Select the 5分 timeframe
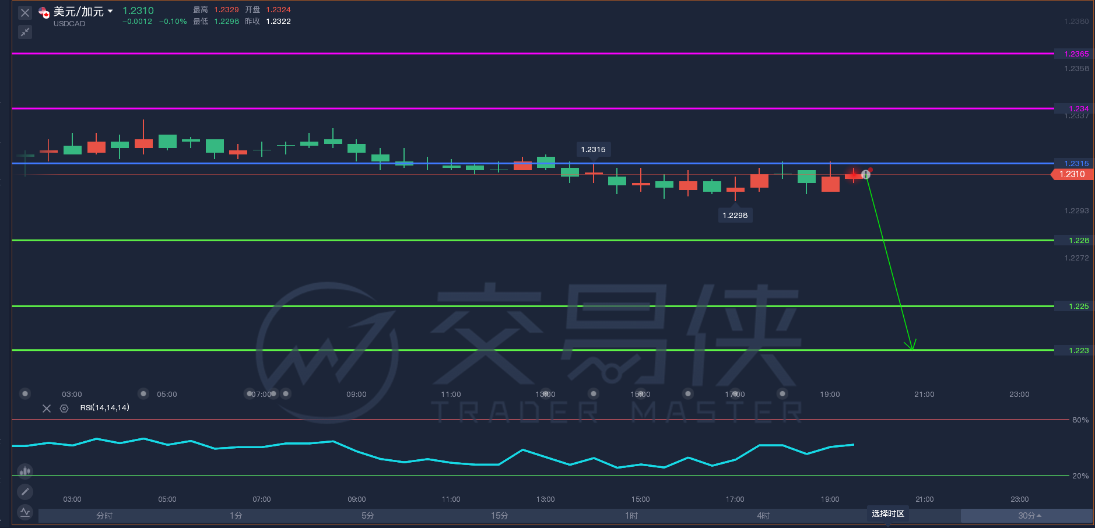 [367, 516]
